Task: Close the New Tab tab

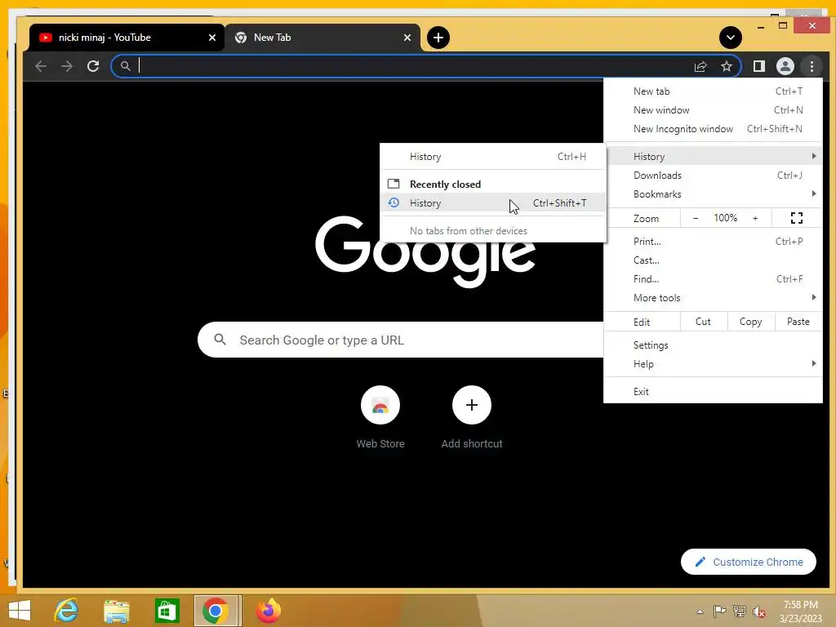Action: (407, 38)
